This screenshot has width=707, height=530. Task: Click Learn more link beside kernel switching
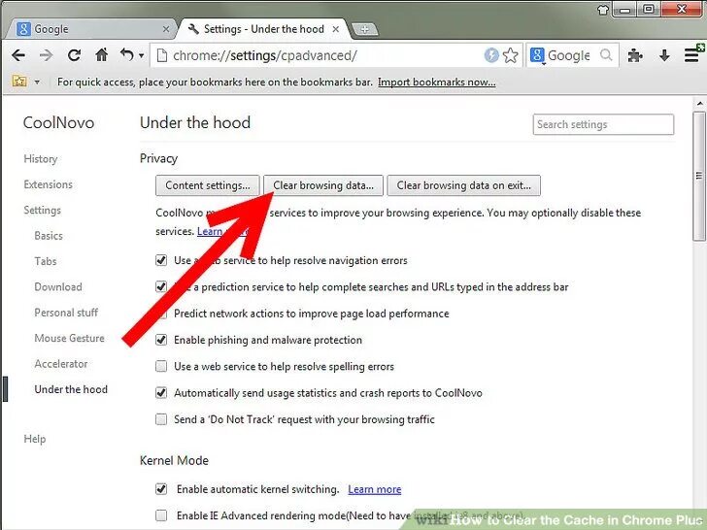(374, 489)
